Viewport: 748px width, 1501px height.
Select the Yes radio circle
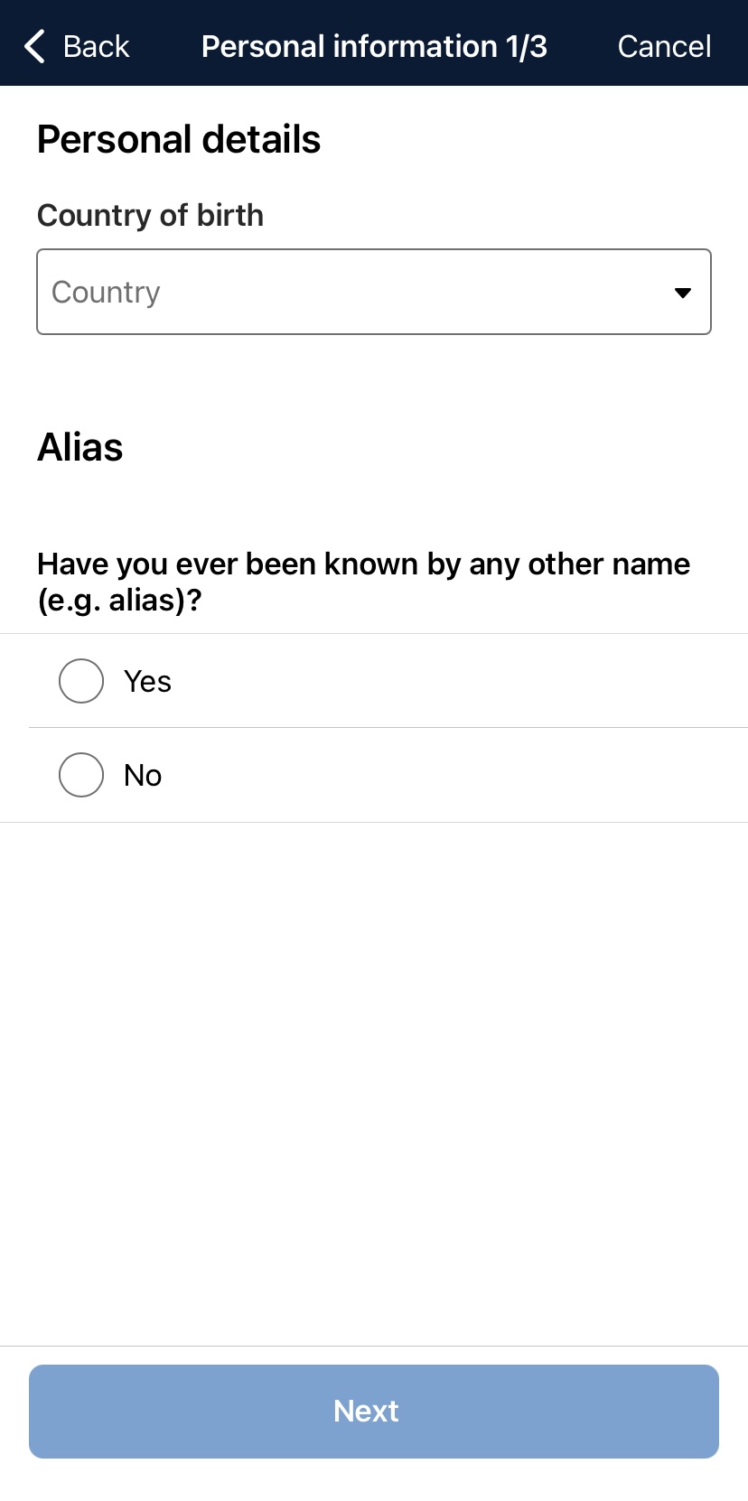(81, 681)
